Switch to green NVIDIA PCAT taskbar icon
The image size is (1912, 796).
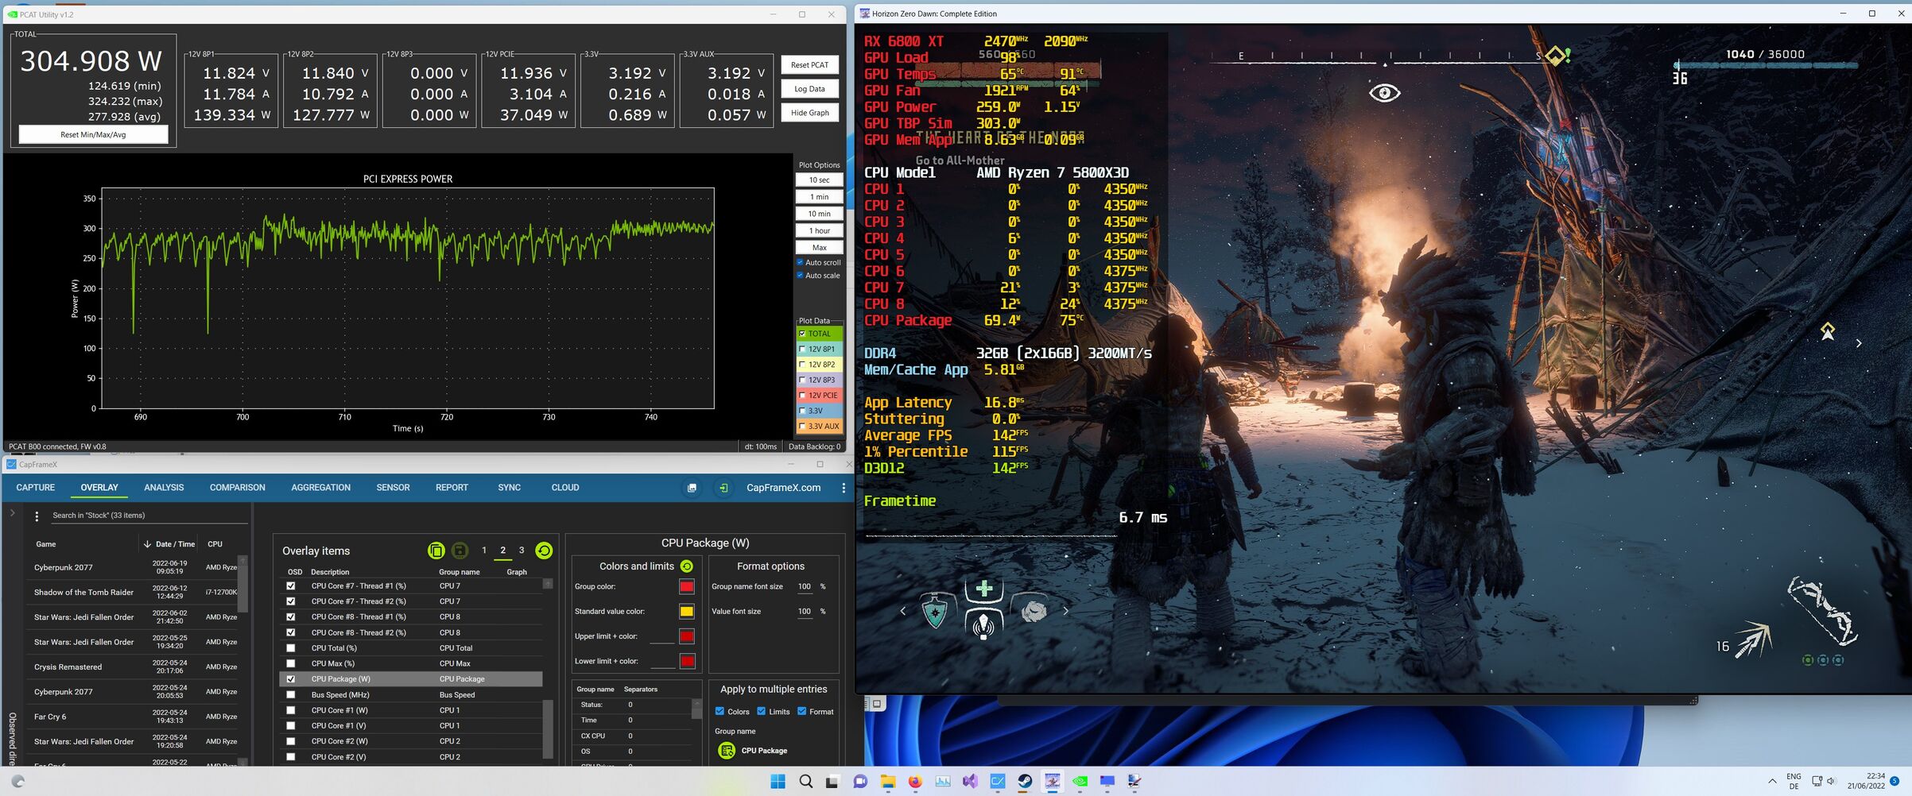[1080, 782]
